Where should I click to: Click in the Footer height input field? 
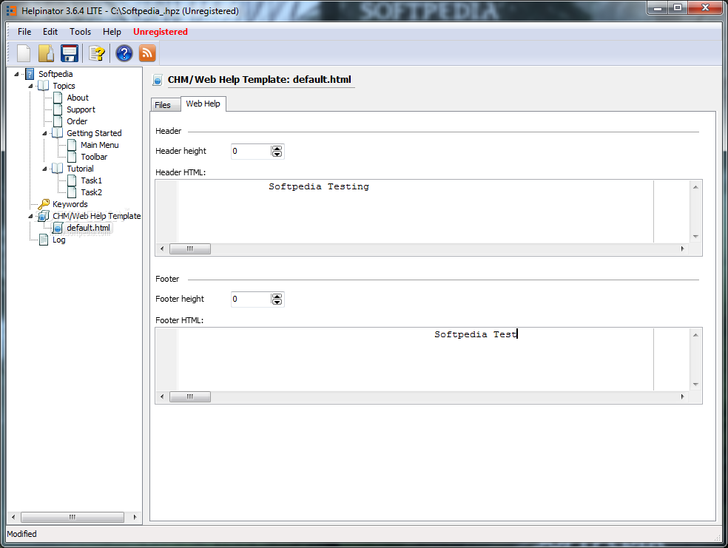252,300
